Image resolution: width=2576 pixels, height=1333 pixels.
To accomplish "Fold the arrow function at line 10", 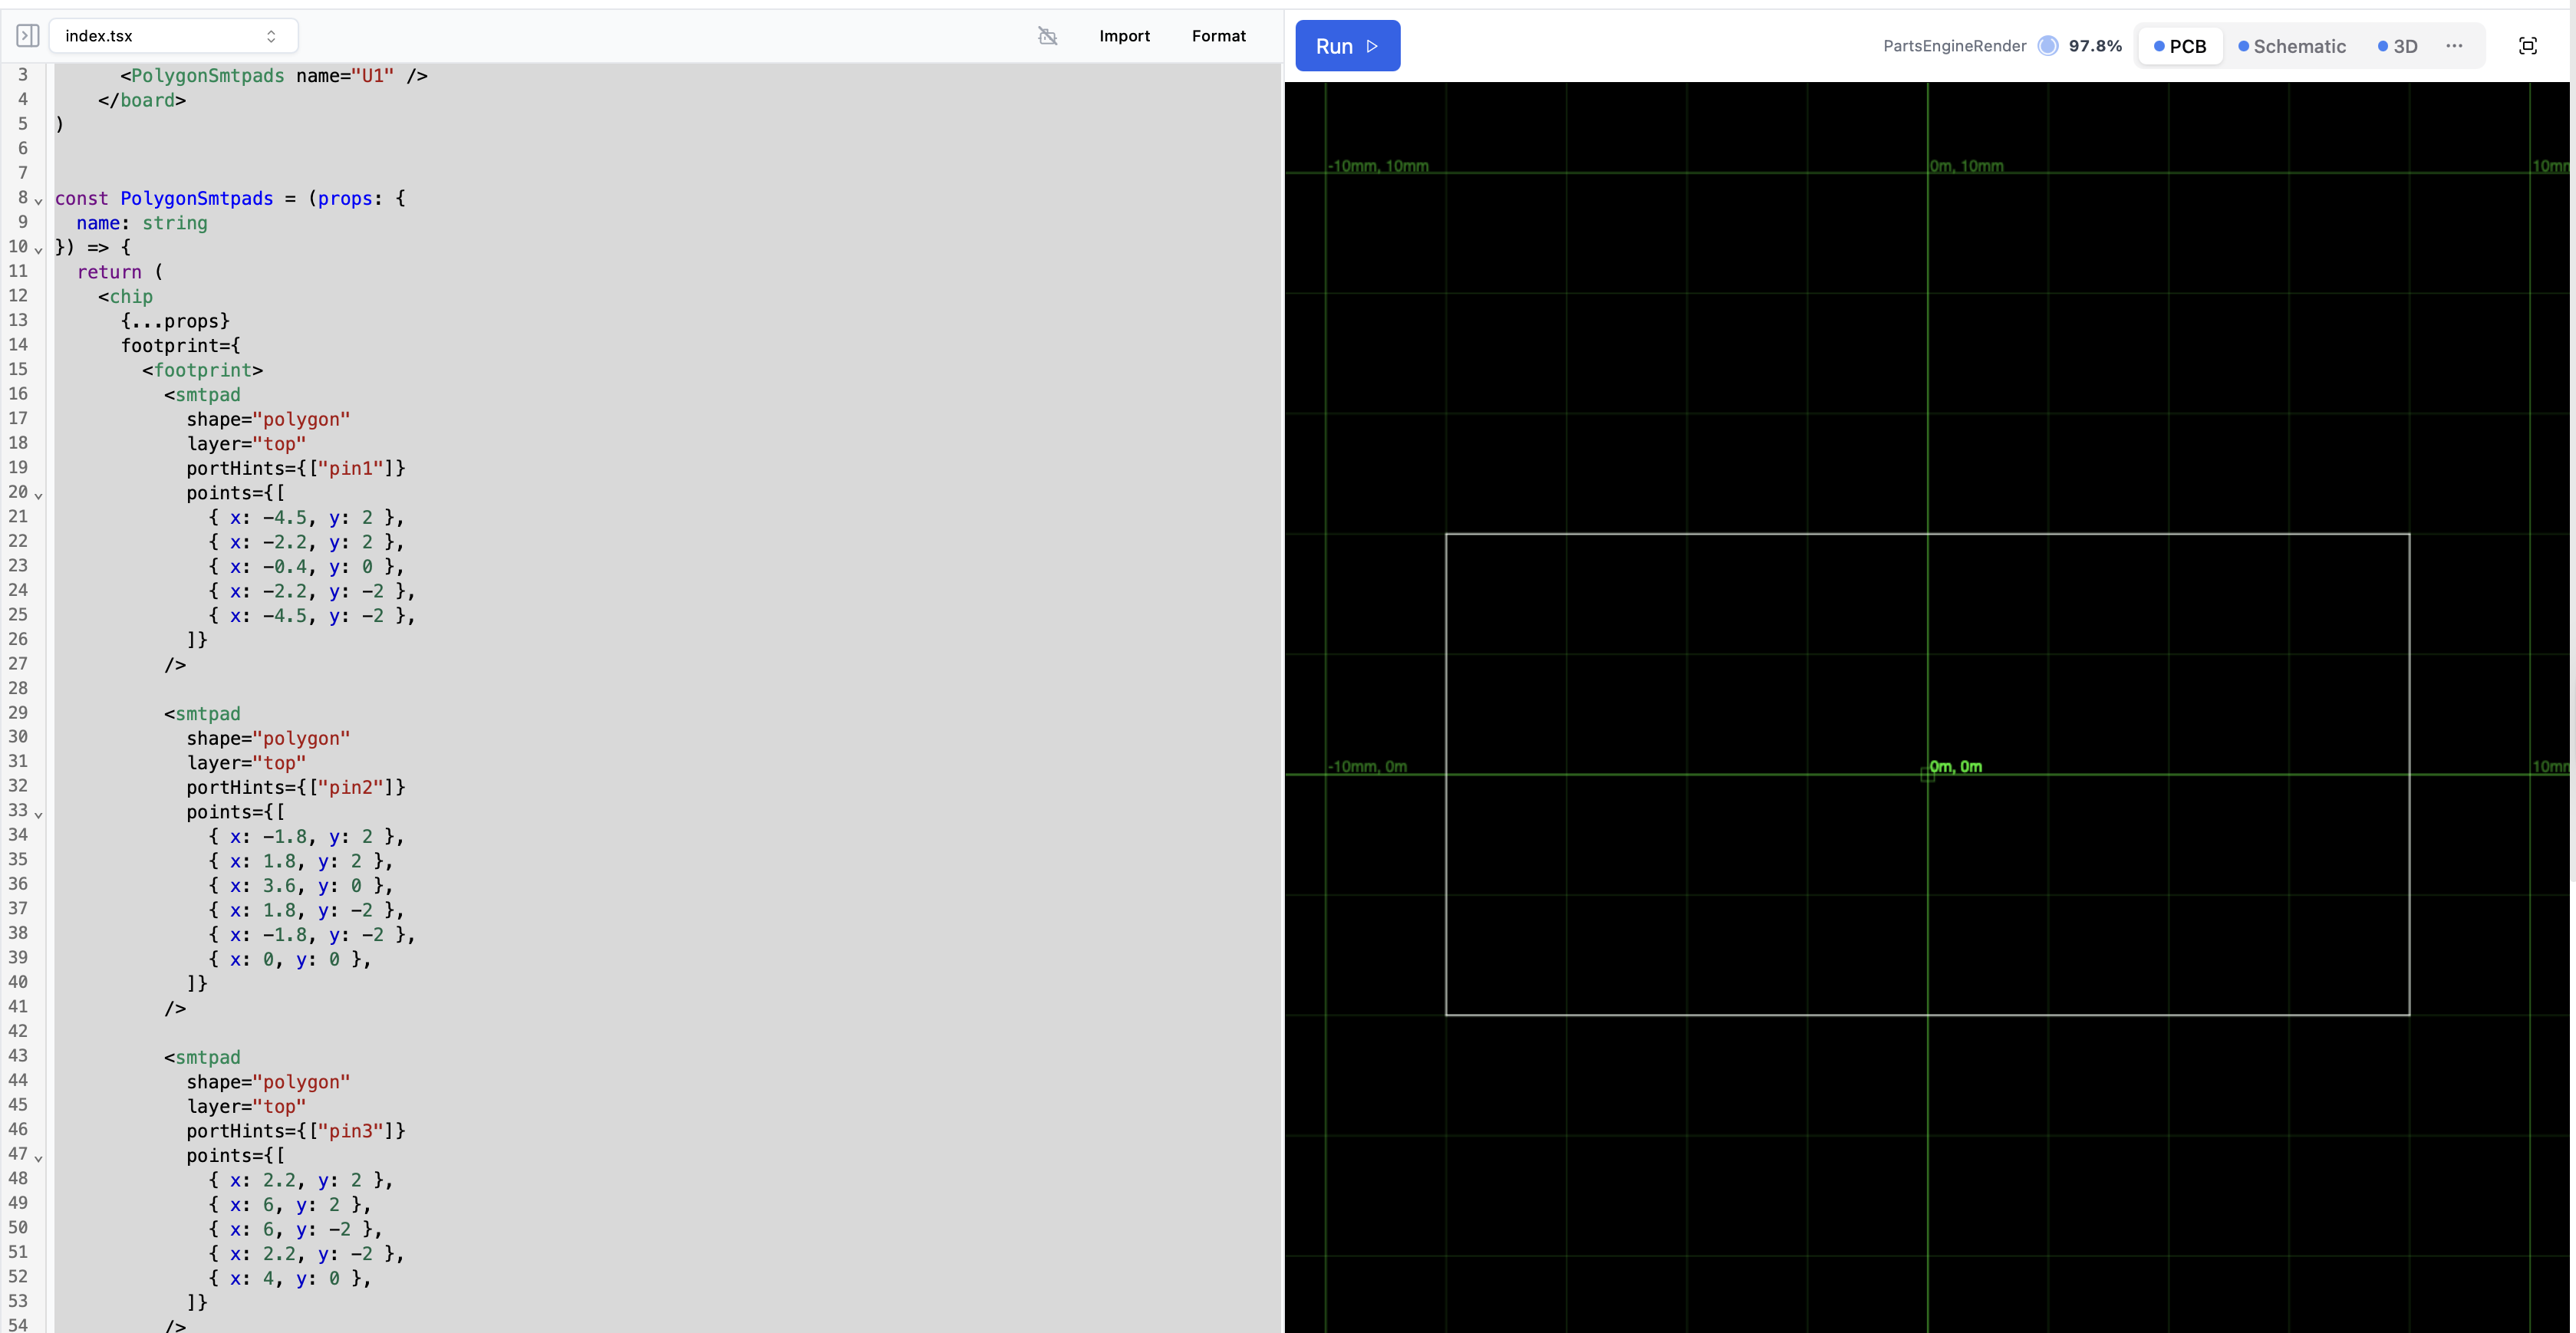I will click(x=39, y=250).
